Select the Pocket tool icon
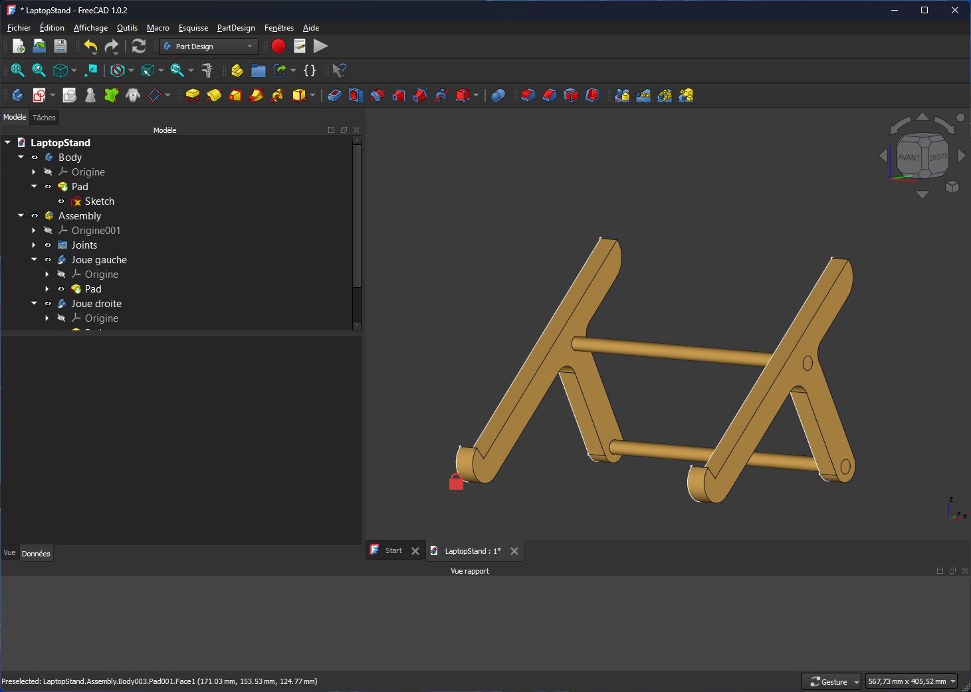 tap(334, 95)
